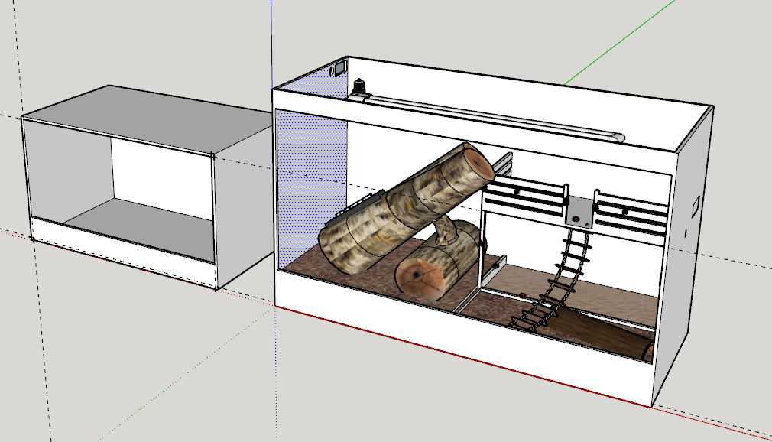Viewport: 772px width, 442px height.
Task: Select the small rectangle on right wall
Action: click(x=696, y=206)
